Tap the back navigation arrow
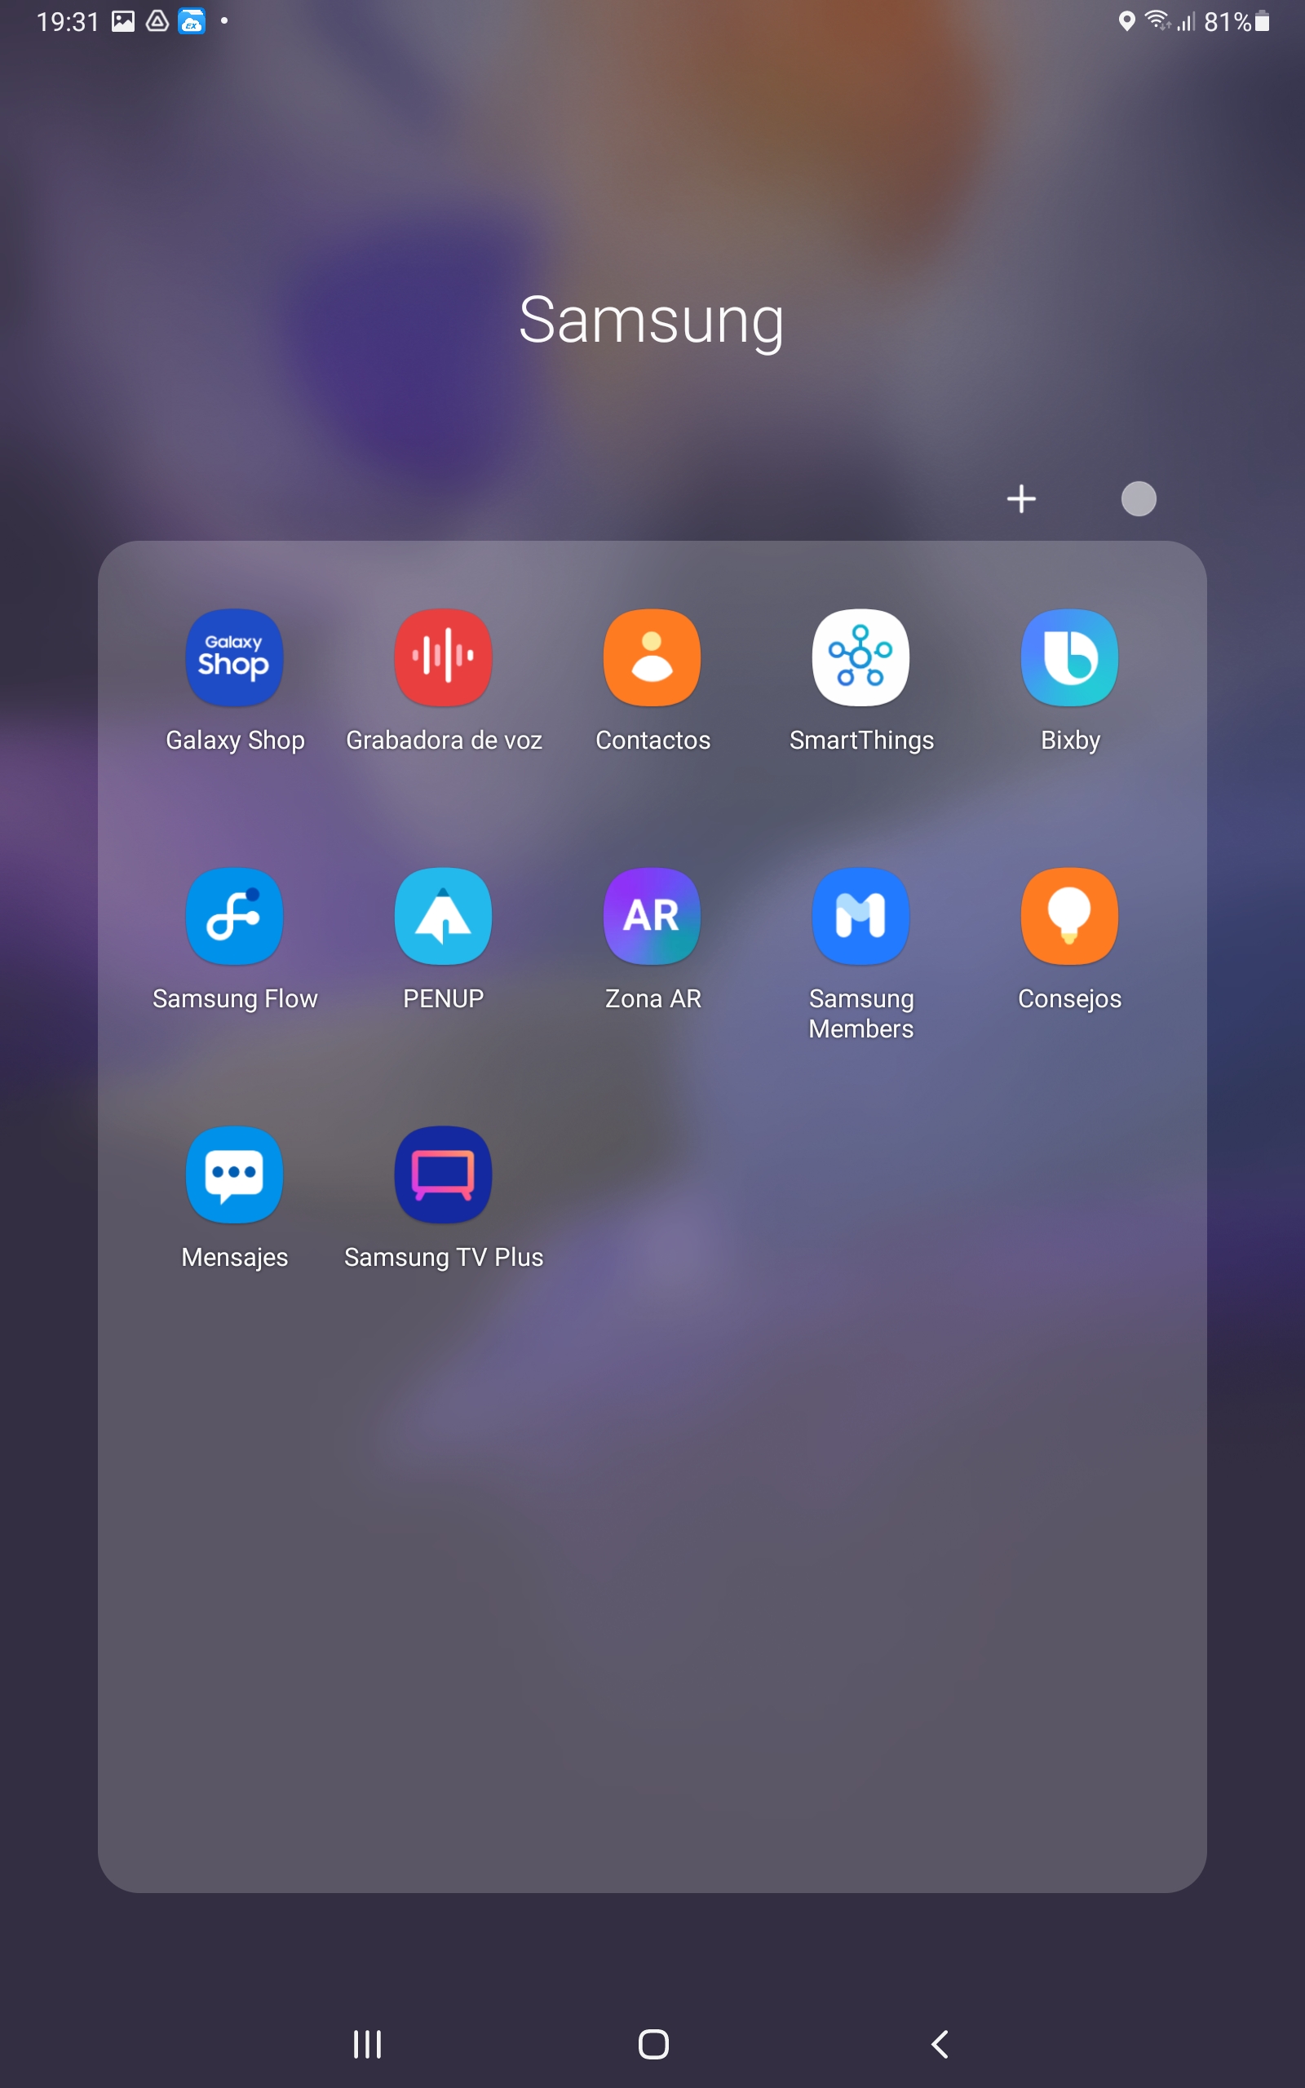 (x=940, y=2043)
